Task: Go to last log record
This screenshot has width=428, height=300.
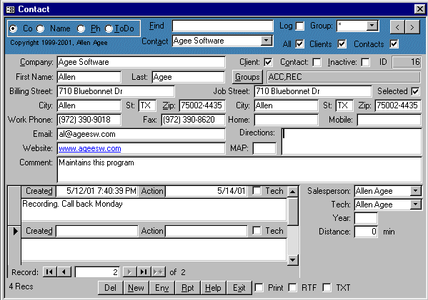Action: tap(144, 271)
